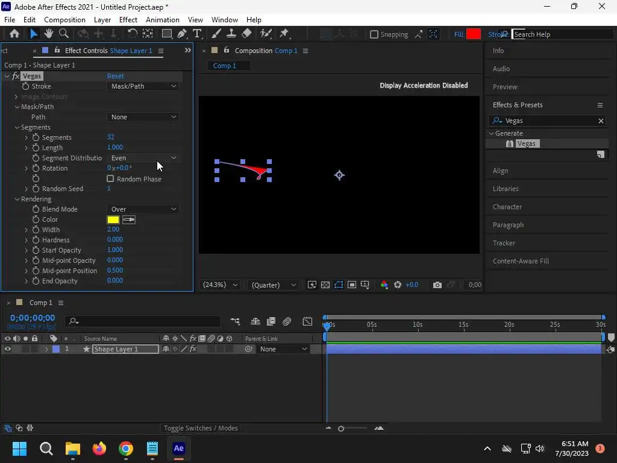Viewport: 617px width, 463px height.
Task: Open the Stroke Mask/Path dropdown
Action: pos(143,86)
